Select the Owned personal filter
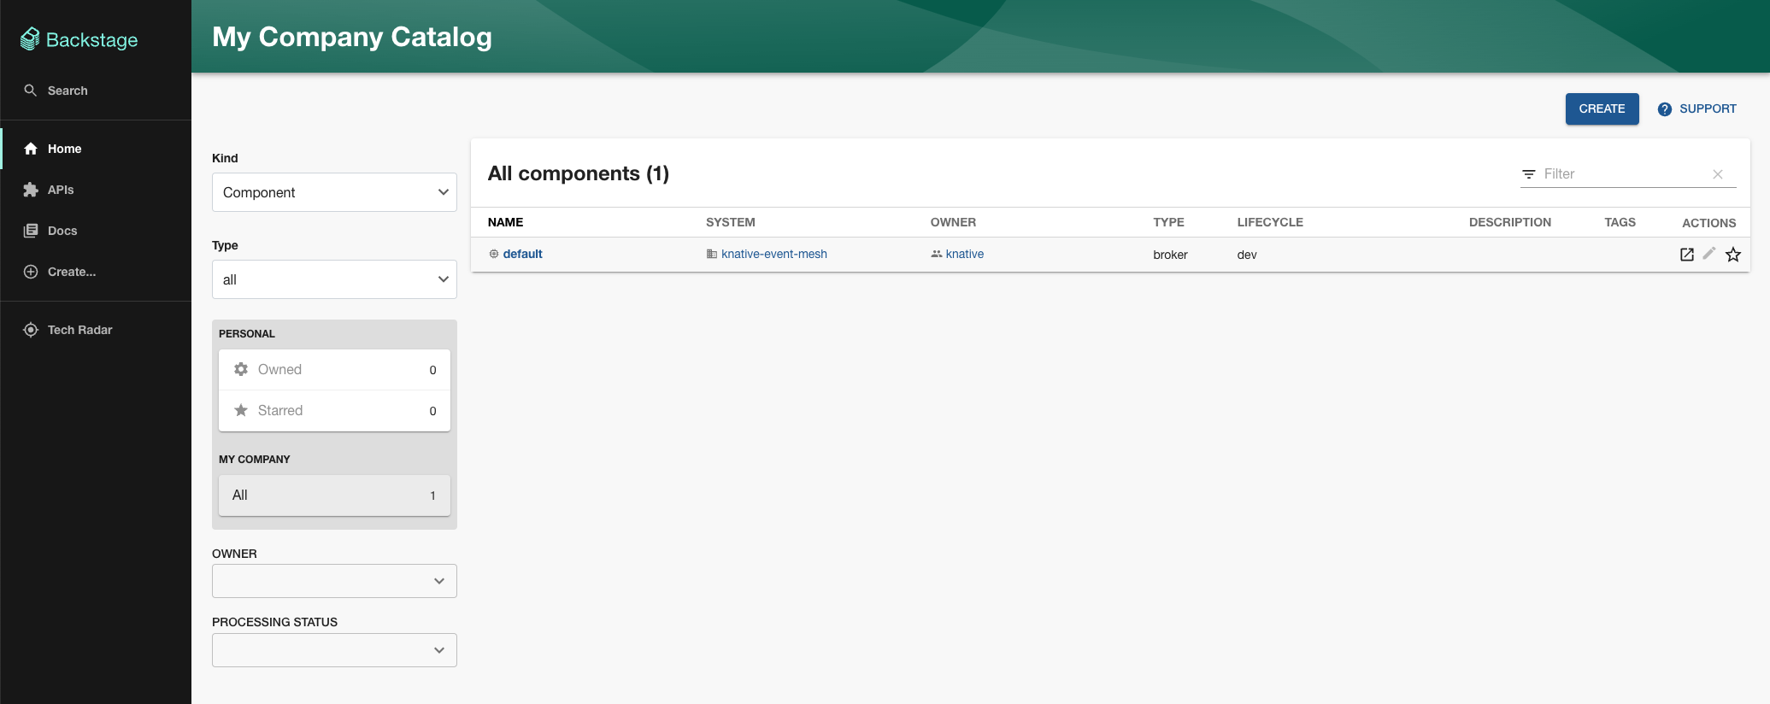The image size is (1770, 704). (x=333, y=370)
